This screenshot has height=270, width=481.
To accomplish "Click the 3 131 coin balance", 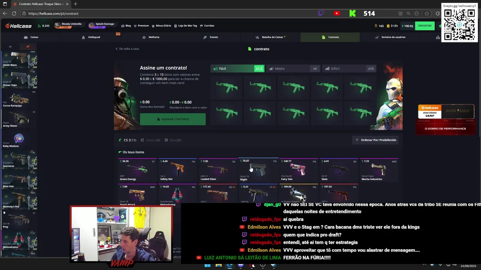I will point(392,26).
